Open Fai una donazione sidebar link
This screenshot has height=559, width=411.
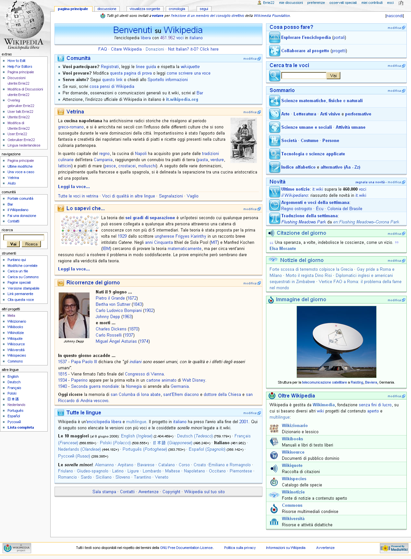tap(22, 216)
